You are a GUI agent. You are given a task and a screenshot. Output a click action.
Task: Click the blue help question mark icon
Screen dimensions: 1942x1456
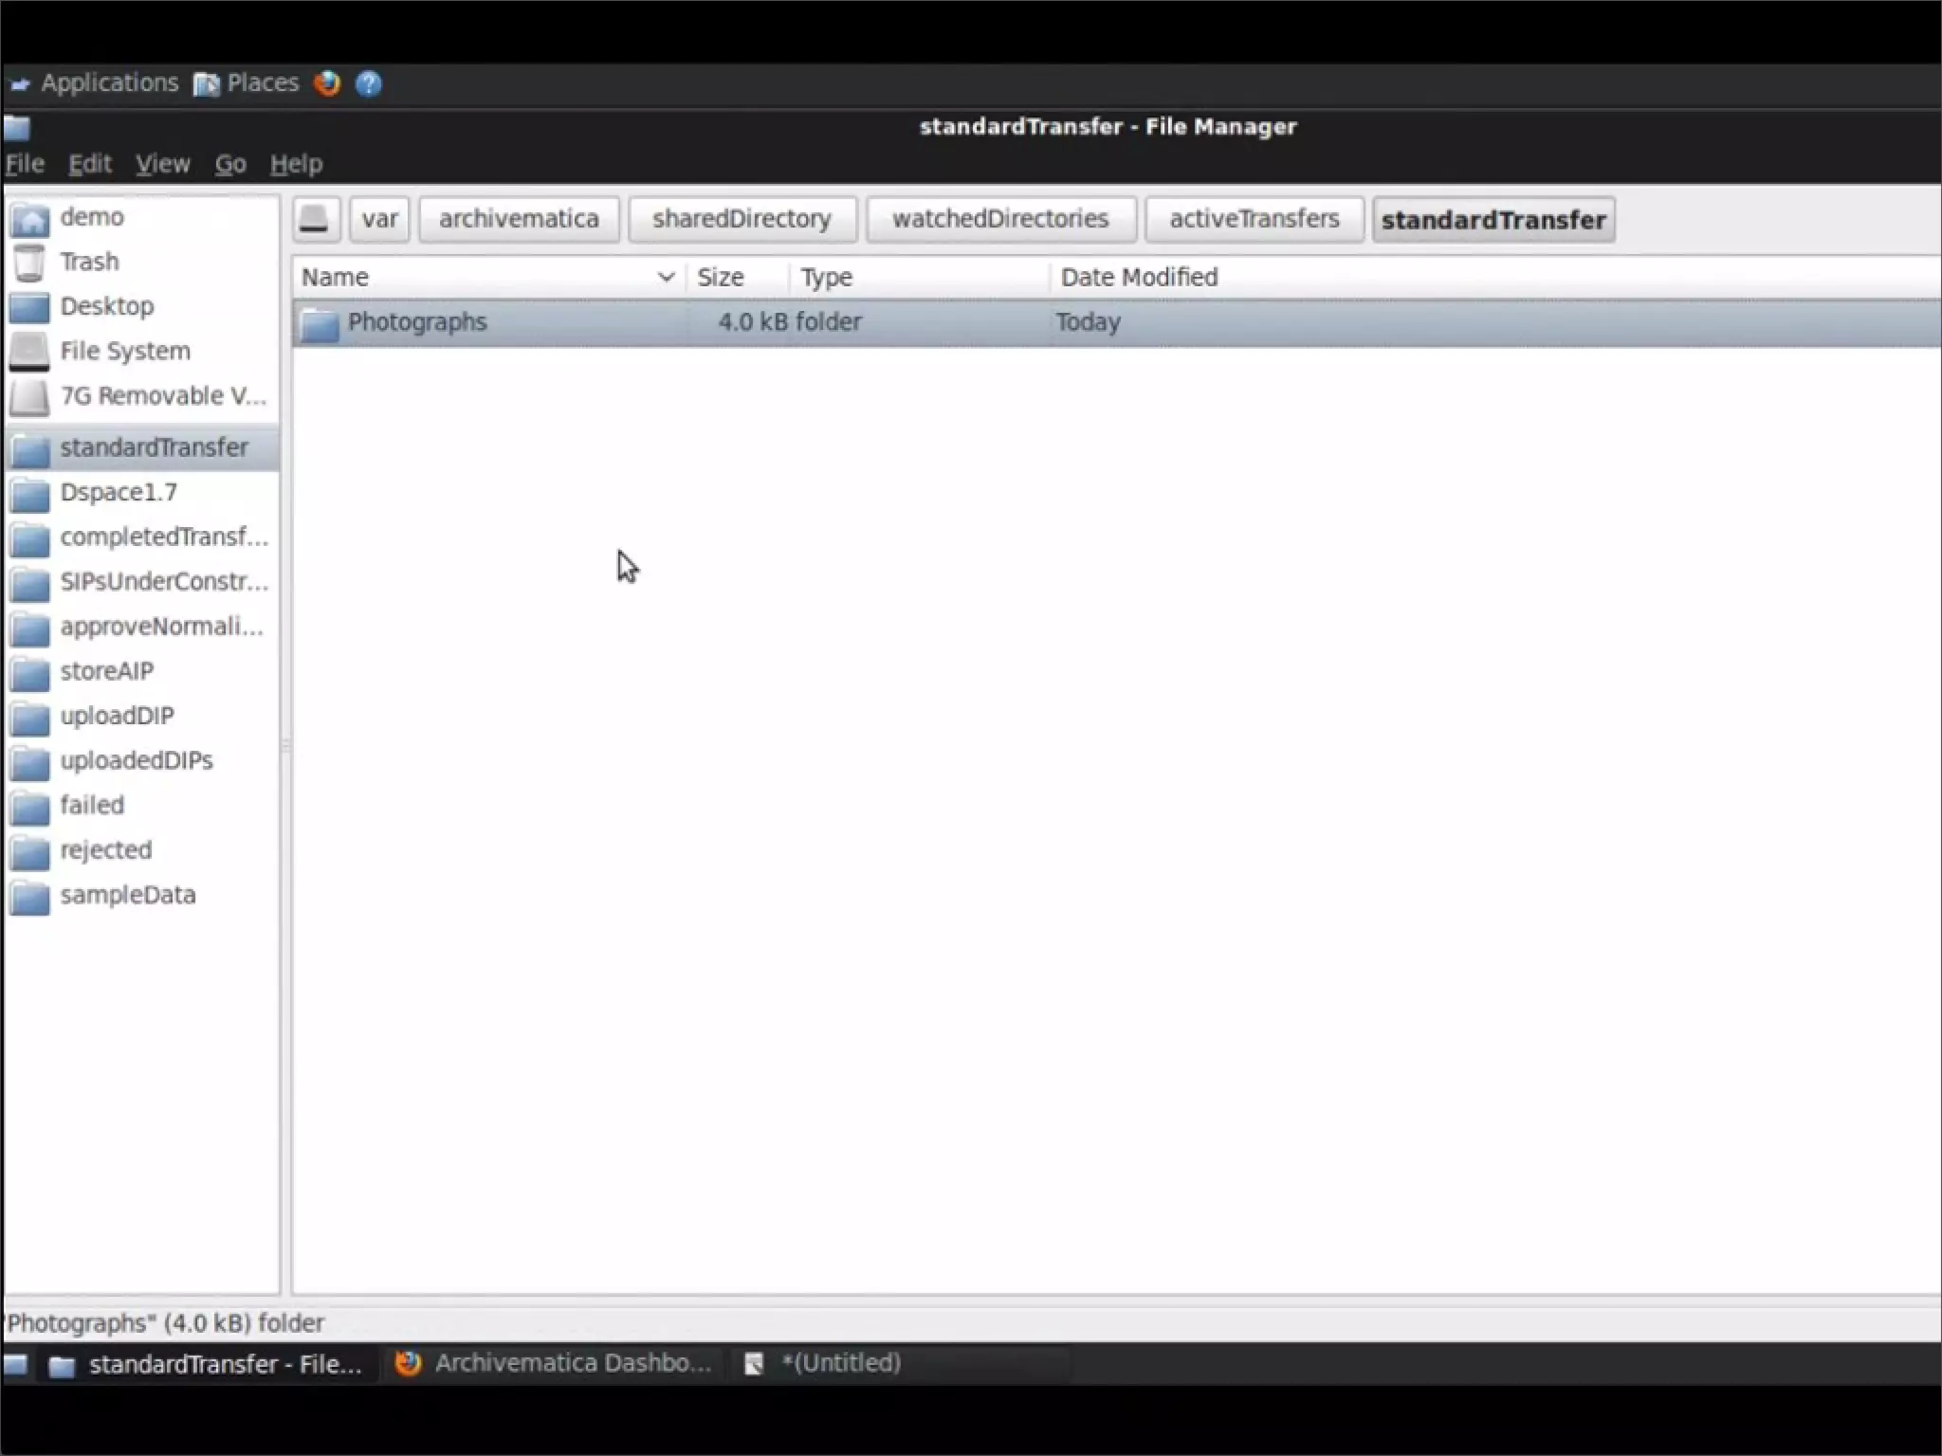point(369,83)
